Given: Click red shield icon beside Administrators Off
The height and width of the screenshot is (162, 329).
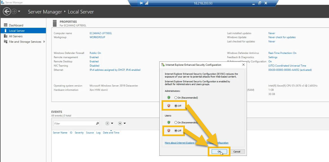Looking at the screenshot, I should click(x=169, y=106).
